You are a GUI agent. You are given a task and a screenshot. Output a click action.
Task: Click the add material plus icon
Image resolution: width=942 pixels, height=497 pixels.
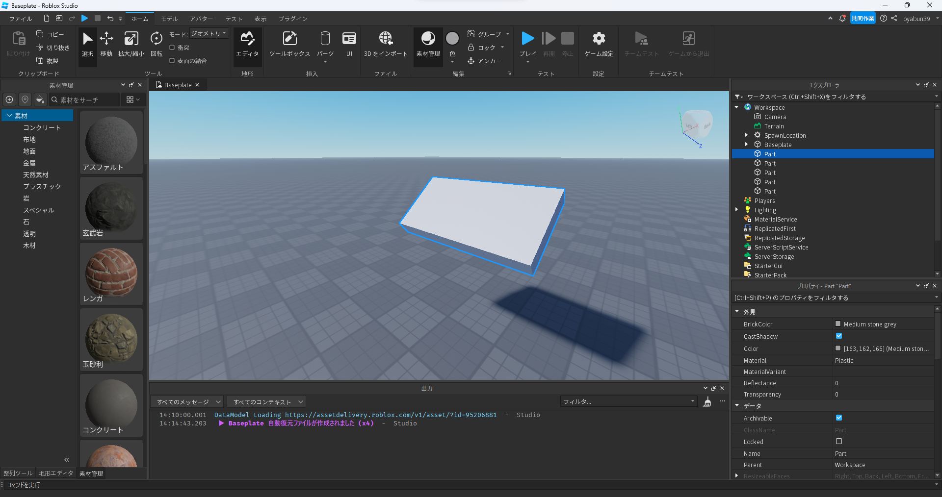[9, 99]
